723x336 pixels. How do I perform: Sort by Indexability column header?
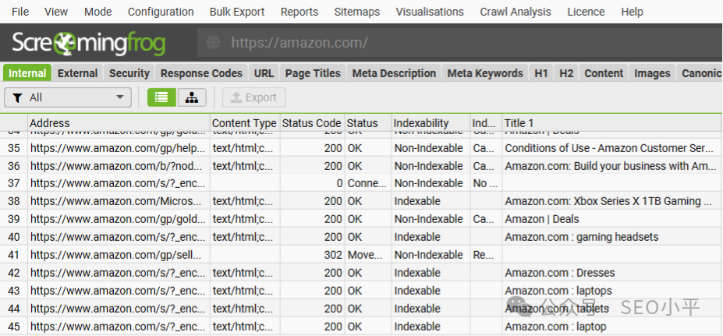[x=431, y=123]
